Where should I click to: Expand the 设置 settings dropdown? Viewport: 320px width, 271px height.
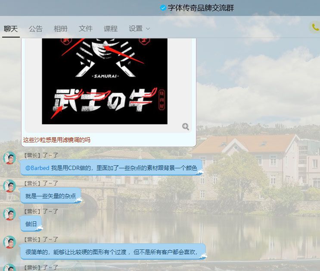click(x=140, y=28)
